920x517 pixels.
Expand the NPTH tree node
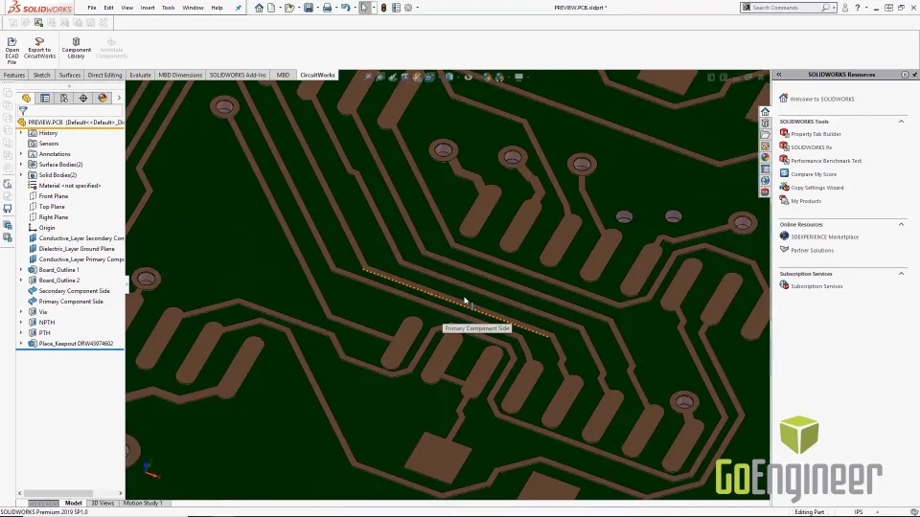point(21,323)
